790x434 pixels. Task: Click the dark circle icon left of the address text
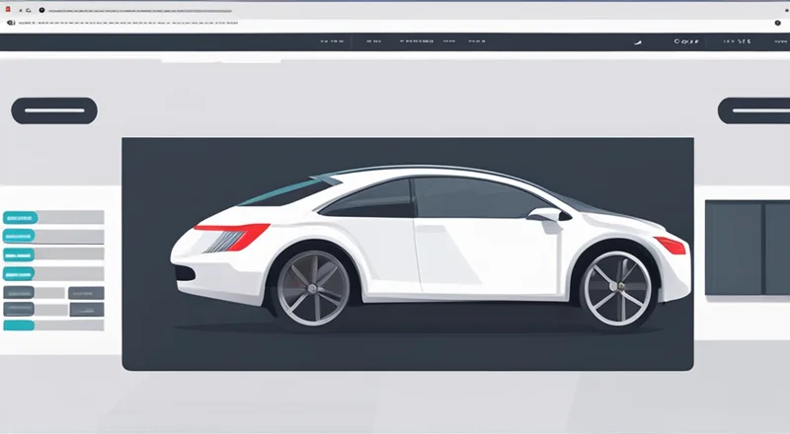[x=41, y=9]
